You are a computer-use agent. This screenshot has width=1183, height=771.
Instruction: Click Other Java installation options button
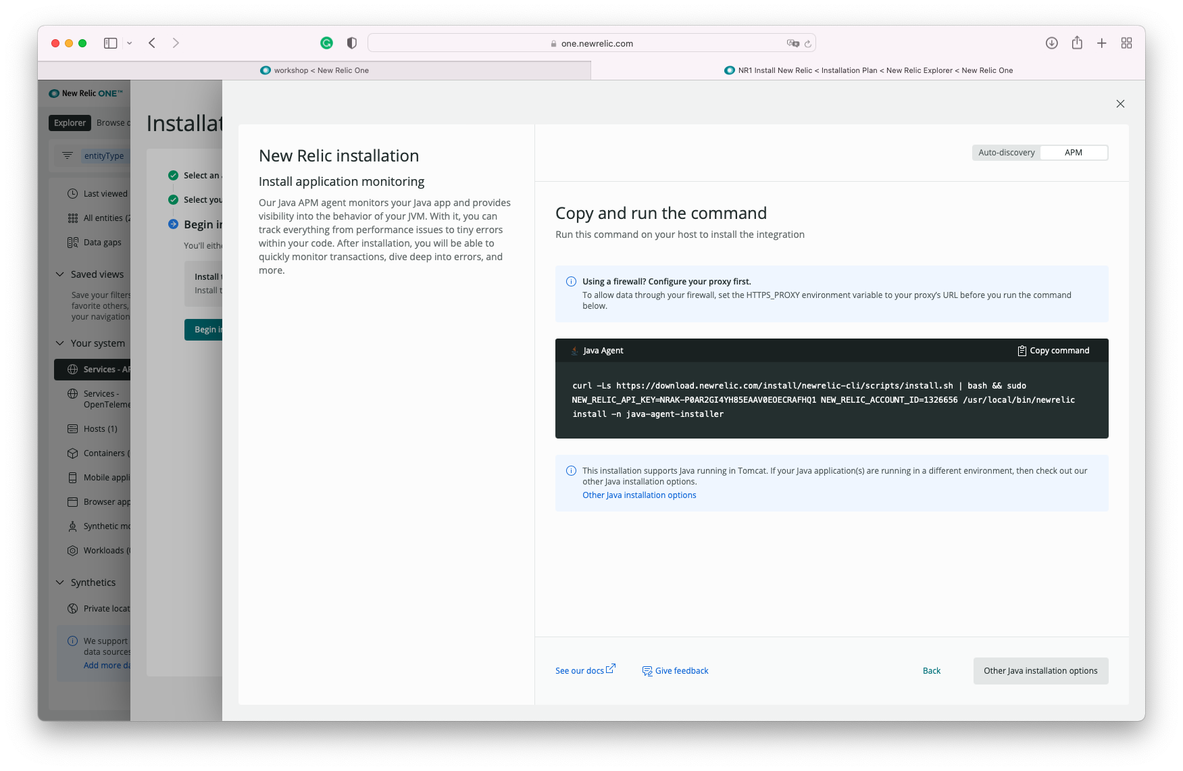[1040, 671]
